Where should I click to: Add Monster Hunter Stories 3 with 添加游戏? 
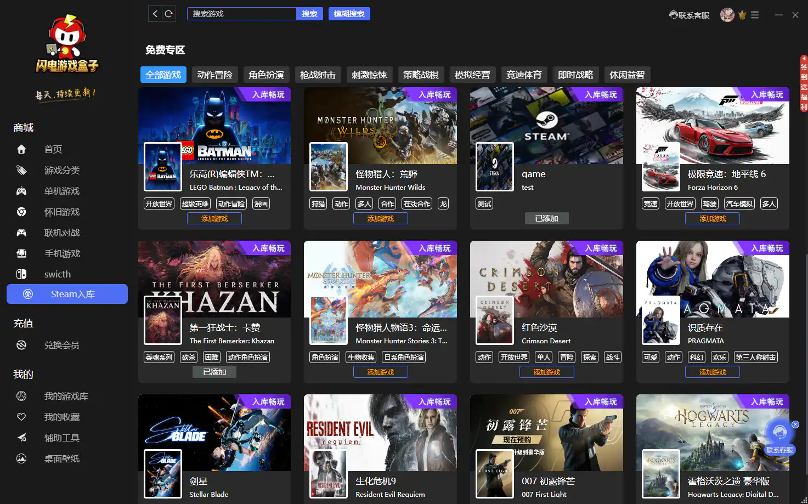point(381,372)
